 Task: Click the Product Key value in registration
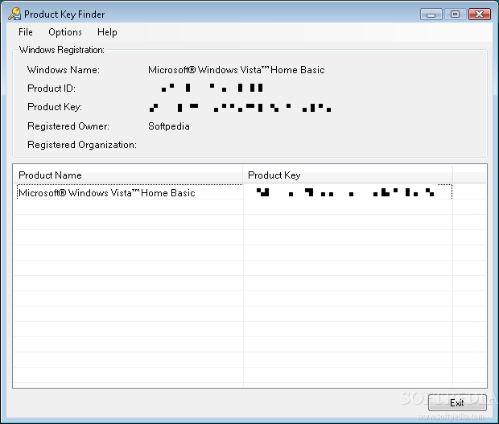(x=239, y=107)
